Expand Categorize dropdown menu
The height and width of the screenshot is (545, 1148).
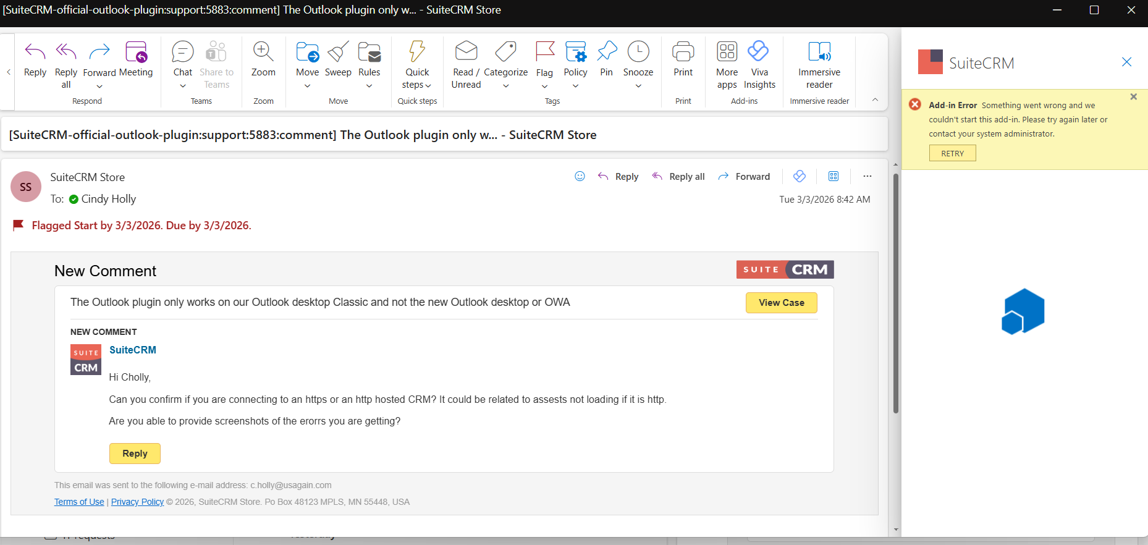pyautogui.click(x=505, y=86)
